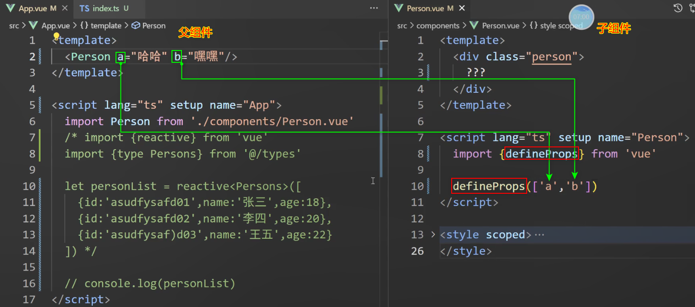The height and width of the screenshot is (307, 695).
Task: Click the {} style scoped icon in Person.vue breadcrumb
Action: pos(532,25)
